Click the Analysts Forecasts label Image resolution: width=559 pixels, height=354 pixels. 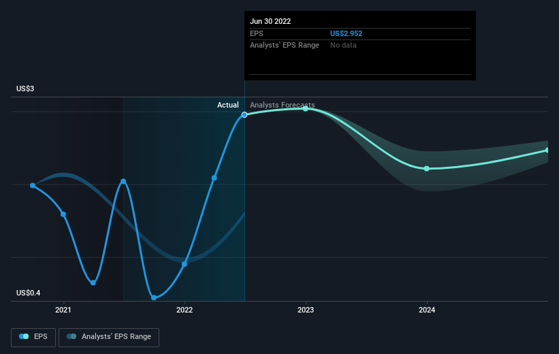283,105
